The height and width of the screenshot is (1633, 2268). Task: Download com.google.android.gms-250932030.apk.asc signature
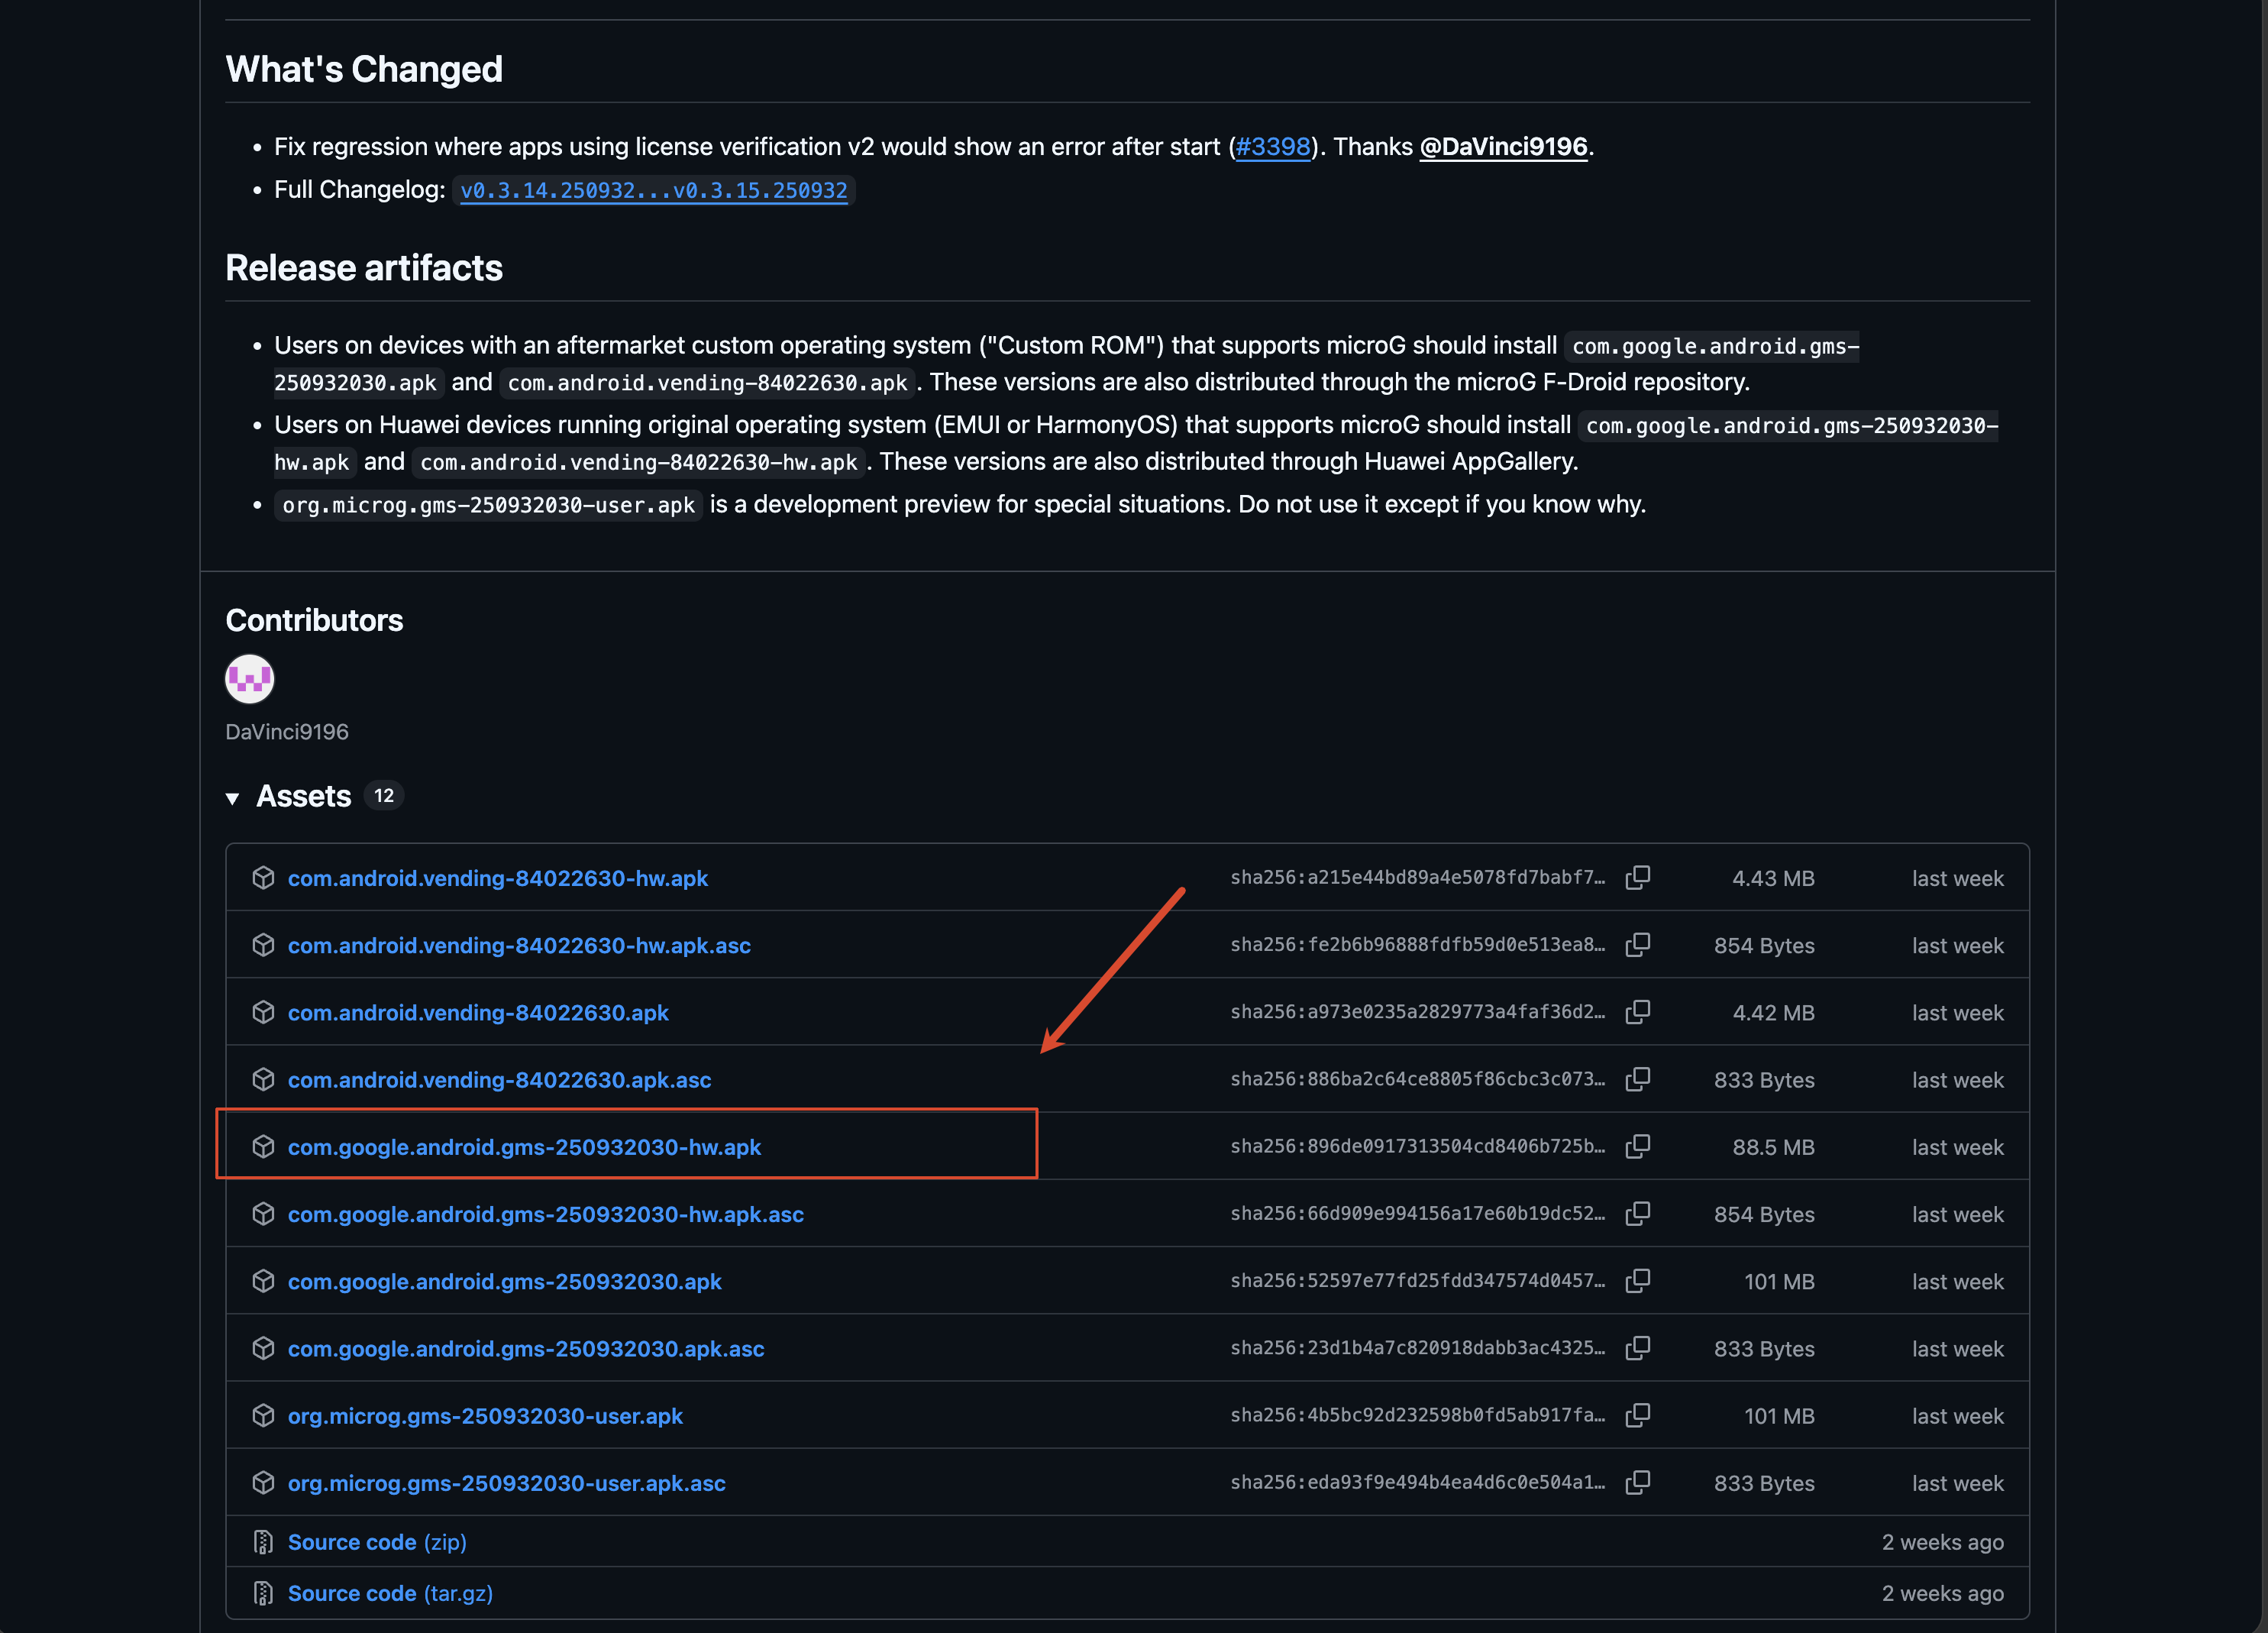[526, 1348]
